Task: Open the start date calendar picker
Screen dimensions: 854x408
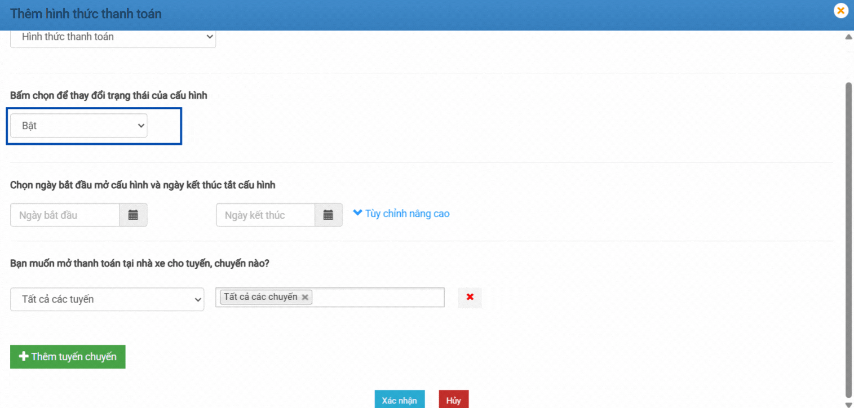Action: (x=133, y=215)
